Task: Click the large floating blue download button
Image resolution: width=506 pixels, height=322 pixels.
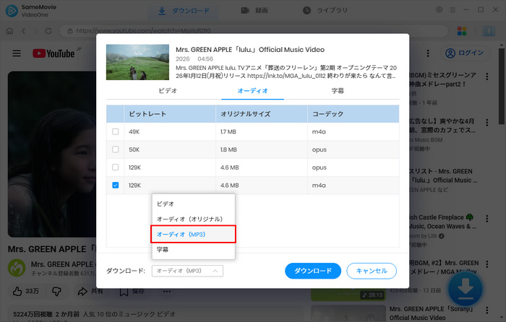Action: point(465,289)
